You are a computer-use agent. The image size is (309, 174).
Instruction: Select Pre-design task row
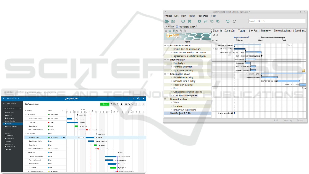(x=187, y=63)
